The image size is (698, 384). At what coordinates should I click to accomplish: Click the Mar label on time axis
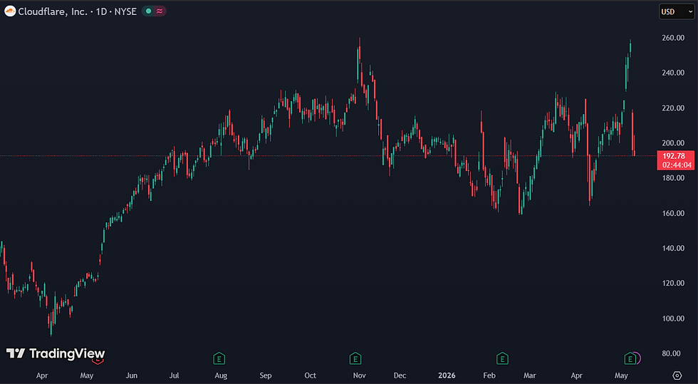tap(530, 375)
